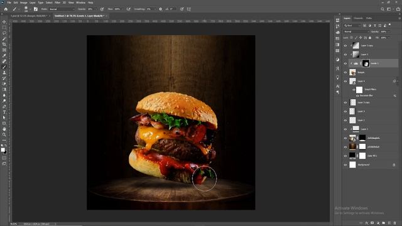Open the Opacity dropdown in options bar
The image size is (402, 226).
(96, 9)
